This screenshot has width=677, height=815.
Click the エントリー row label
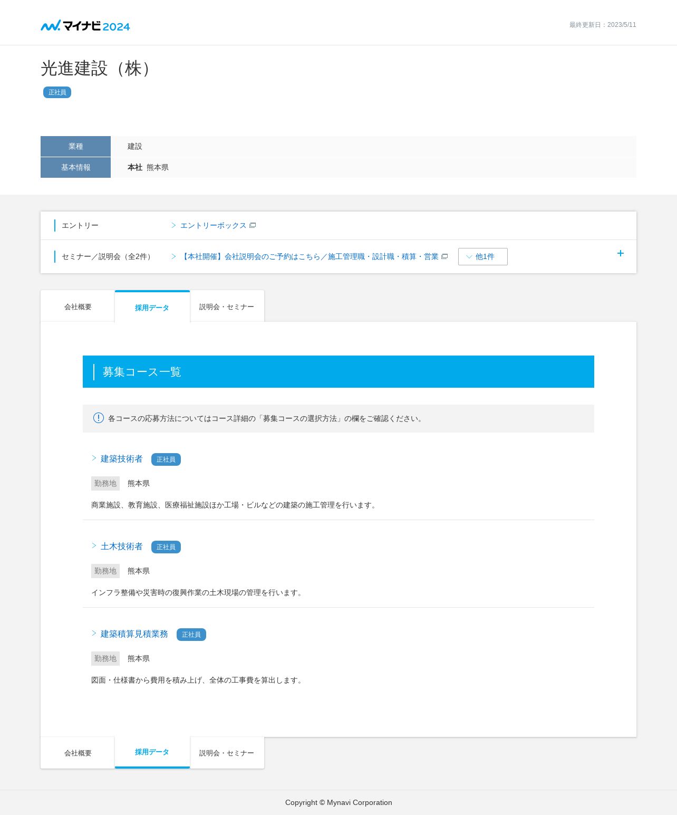(80, 225)
